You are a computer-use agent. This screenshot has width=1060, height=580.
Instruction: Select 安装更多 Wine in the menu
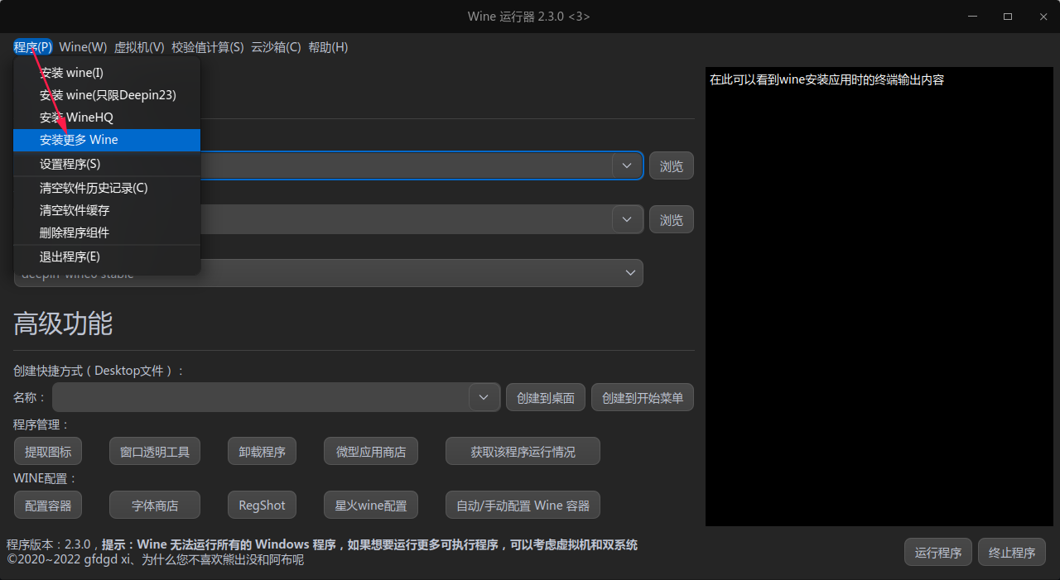click(107, 140)
